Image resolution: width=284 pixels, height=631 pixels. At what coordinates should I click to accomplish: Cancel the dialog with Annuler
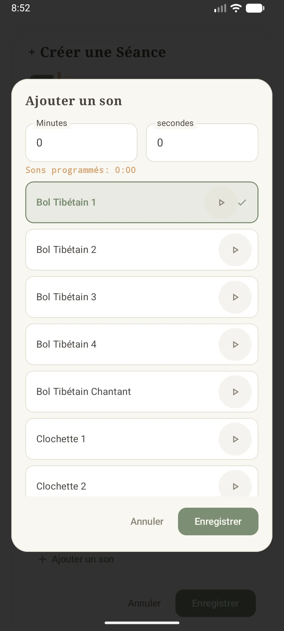pos(147,521)
